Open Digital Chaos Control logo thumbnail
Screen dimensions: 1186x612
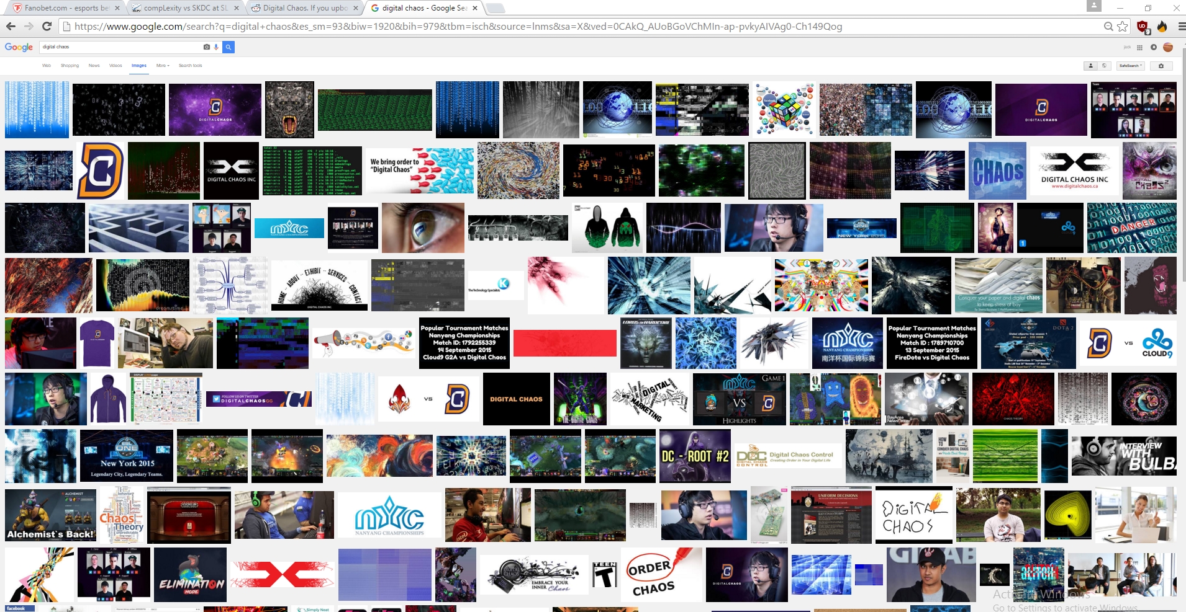pos(788,456)
